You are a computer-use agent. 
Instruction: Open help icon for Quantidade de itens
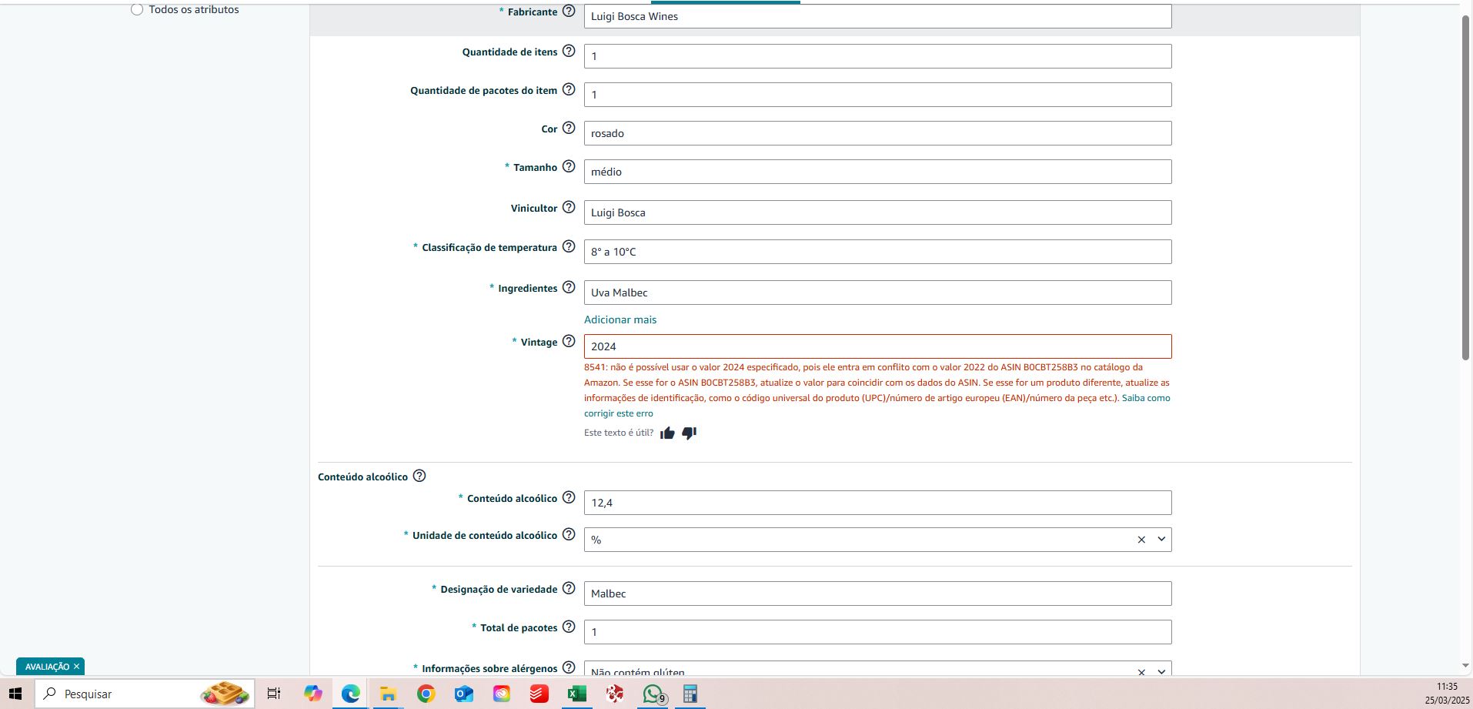tap(569, 51)
